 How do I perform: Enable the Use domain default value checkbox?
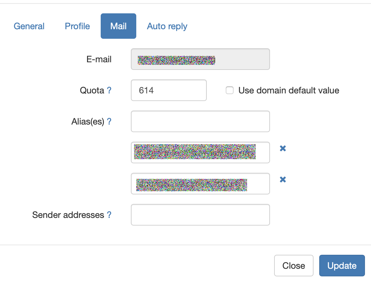tap(230, 90)
